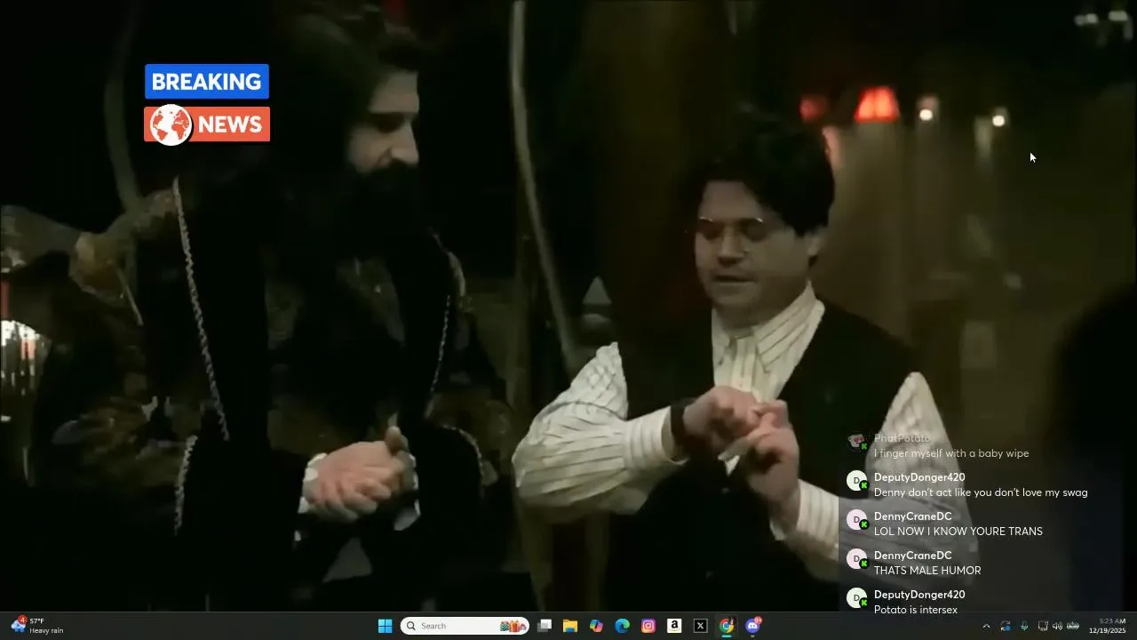Launch Microsoft Edge from the taskbar

pos(622,626)
